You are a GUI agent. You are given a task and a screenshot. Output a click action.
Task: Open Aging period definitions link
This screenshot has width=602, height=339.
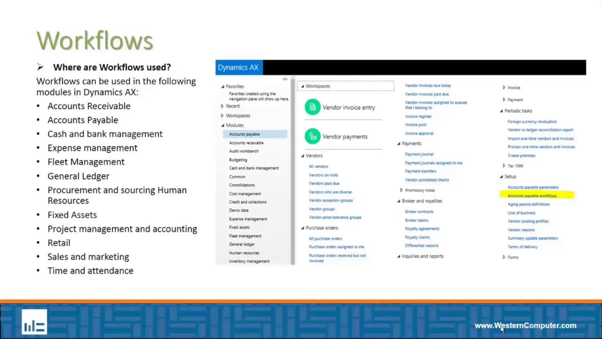(528, 204)
